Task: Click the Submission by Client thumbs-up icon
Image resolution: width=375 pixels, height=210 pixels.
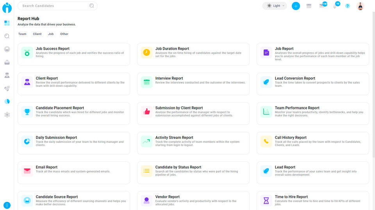Action: click(x=146, y=112)
